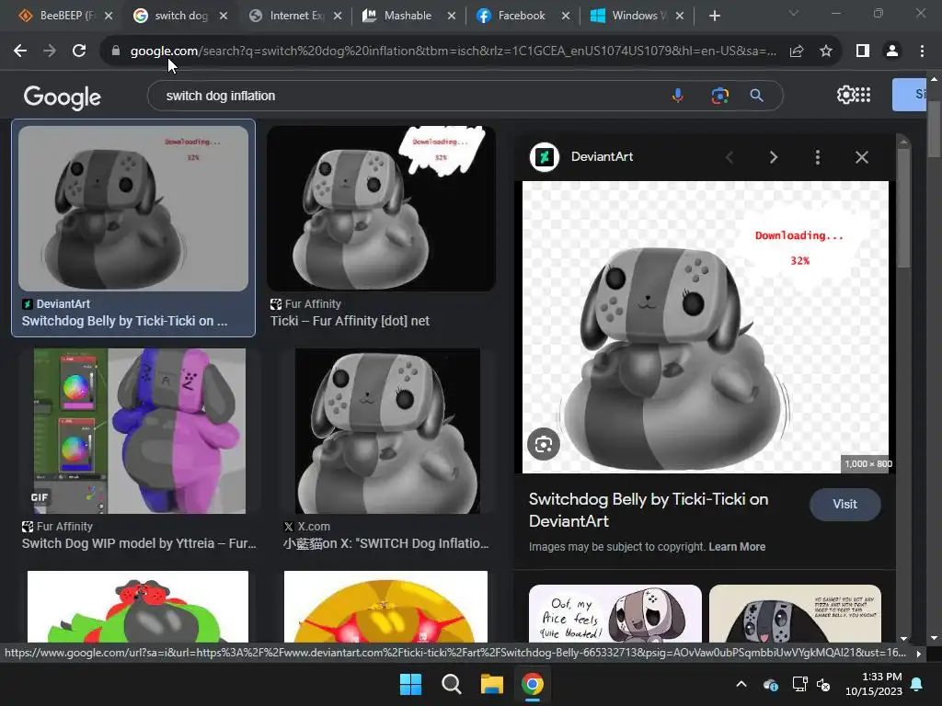Viewport: 942px width, 706px height.
Task: Show previous image in preview panel
Action: (x=729, y=157)
